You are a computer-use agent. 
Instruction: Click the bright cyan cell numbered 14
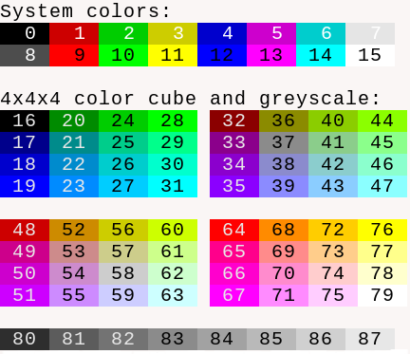tap(321, 55)
